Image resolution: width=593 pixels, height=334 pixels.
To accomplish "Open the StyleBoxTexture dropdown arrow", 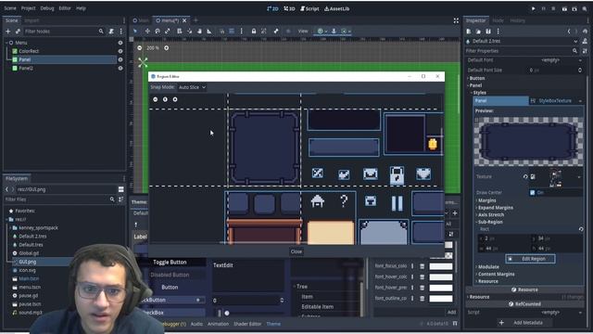I will (x=580, y=101).
